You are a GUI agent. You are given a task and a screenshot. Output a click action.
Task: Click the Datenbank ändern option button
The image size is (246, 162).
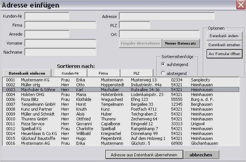(x=224, y=36)
